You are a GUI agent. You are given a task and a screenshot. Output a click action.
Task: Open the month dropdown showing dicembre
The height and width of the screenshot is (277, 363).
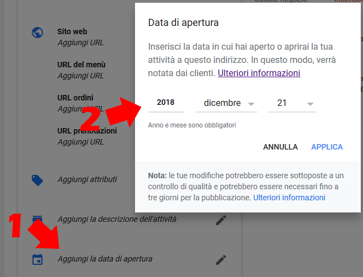(226, 103)
